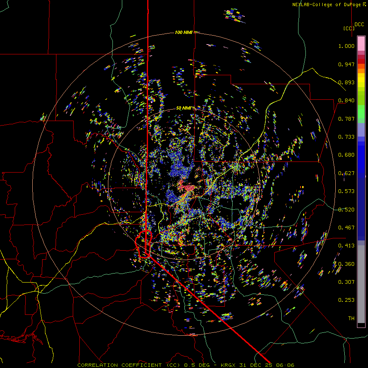Click the 100 NMI range ring label
368x368 pixels.
(184, 32)
